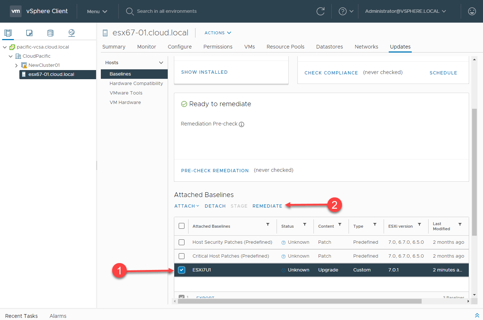Click the SCHEDULE link
The height and width of the screenshot is (320, 483).
[443, 73]
